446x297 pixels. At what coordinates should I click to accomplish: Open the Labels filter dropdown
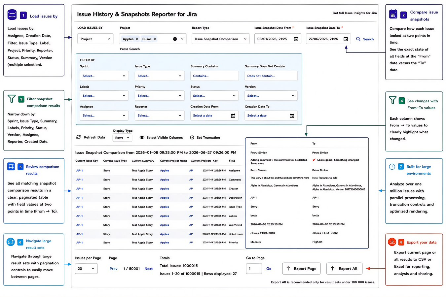point(104,96)
